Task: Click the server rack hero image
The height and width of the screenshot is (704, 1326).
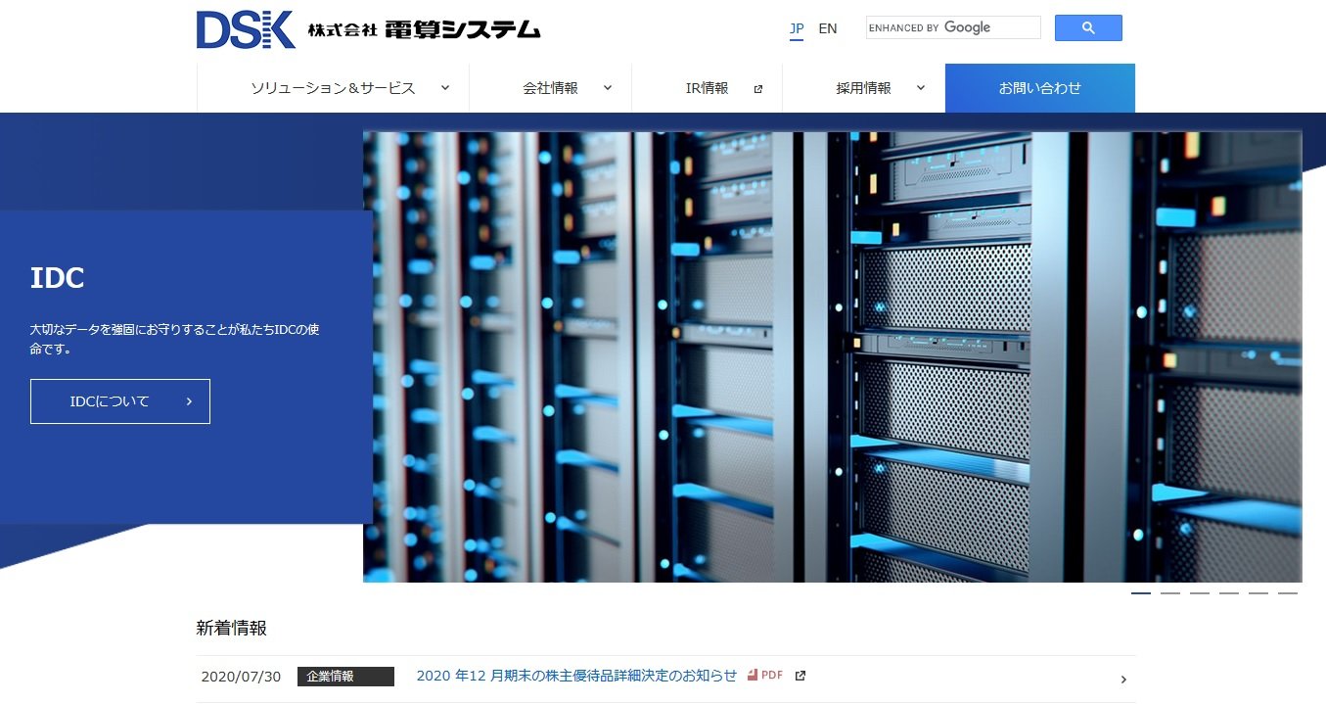Action: point(832,357)
